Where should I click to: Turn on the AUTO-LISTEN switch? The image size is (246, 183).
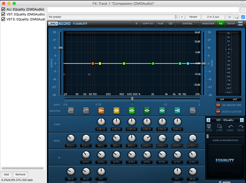tap(218, 112)
